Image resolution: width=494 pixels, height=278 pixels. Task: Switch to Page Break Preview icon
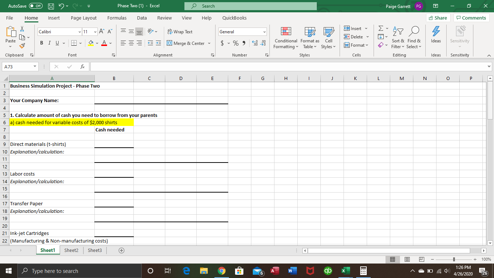[421, 260]
